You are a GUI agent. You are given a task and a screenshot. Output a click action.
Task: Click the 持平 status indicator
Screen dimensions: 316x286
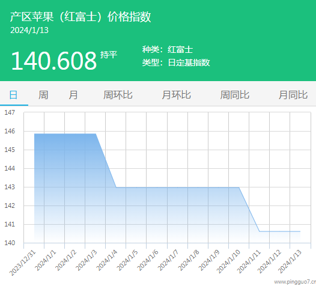click(x=109, y=55)
